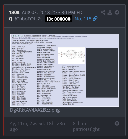
Task: Click the embedded post No.1769202 text
Action: pos(51,36)
